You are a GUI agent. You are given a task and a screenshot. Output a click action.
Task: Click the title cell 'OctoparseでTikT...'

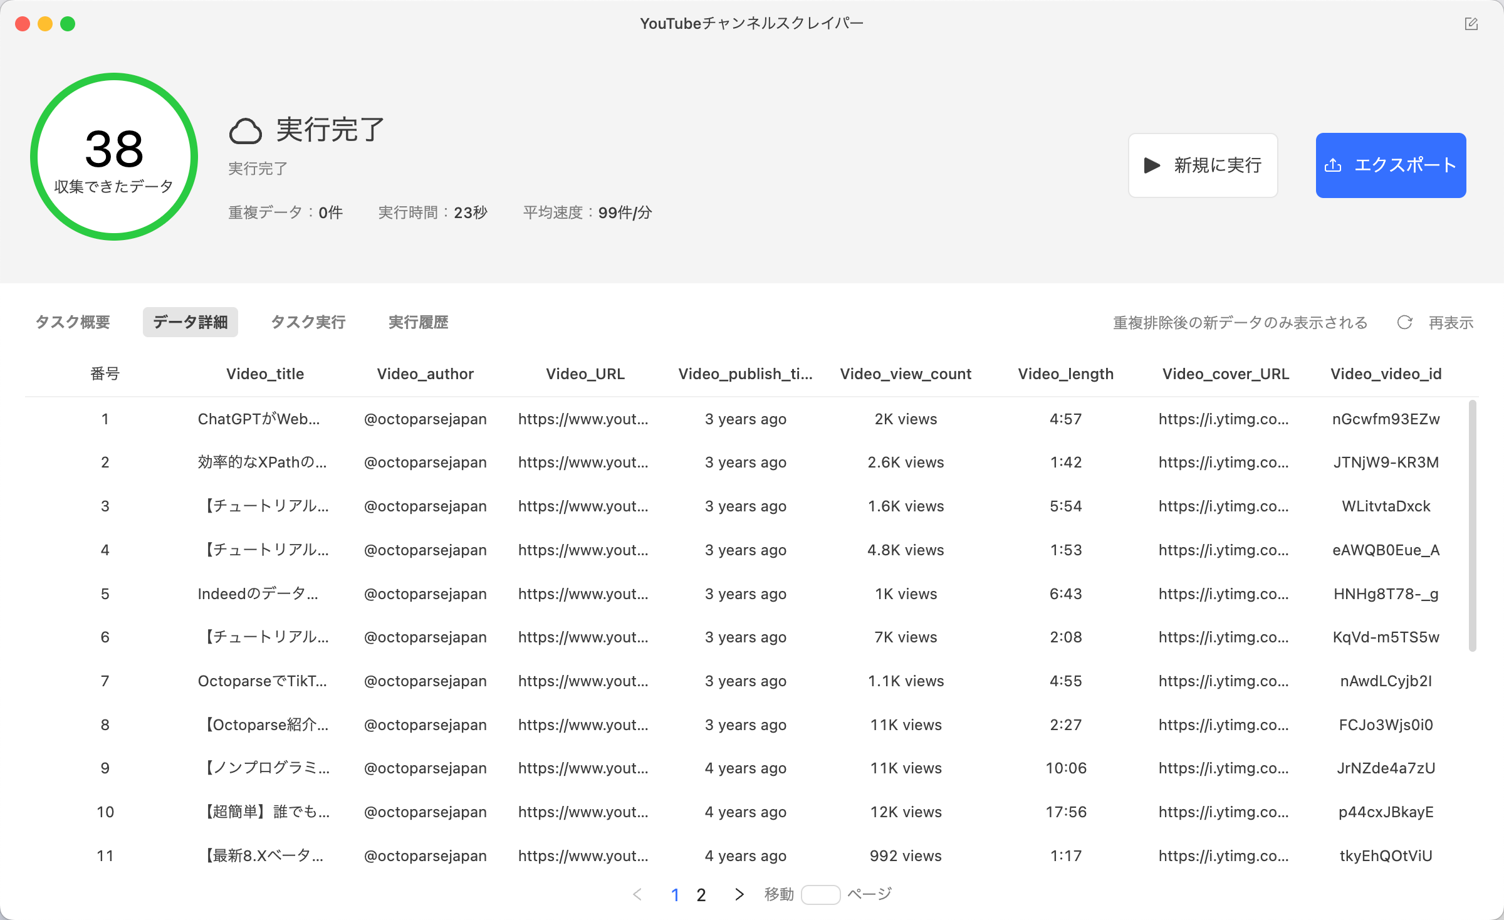pyautogui.click(x=263, y=681)
